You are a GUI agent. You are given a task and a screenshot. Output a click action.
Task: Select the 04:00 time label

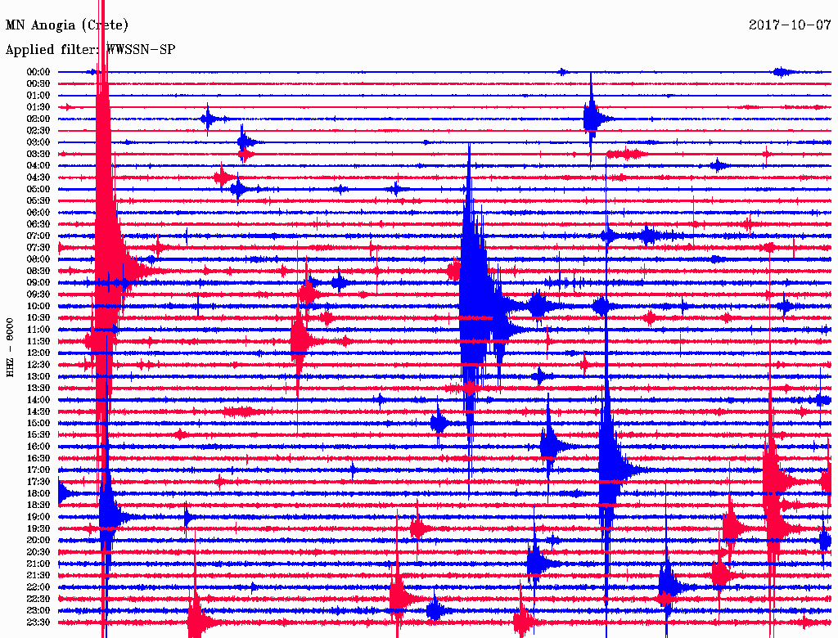[38, 166]
